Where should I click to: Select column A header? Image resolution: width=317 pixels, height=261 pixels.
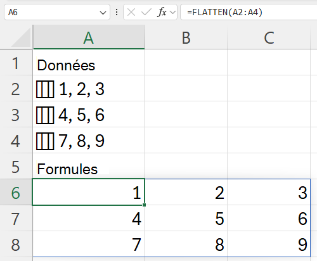(x=89, y=37)
